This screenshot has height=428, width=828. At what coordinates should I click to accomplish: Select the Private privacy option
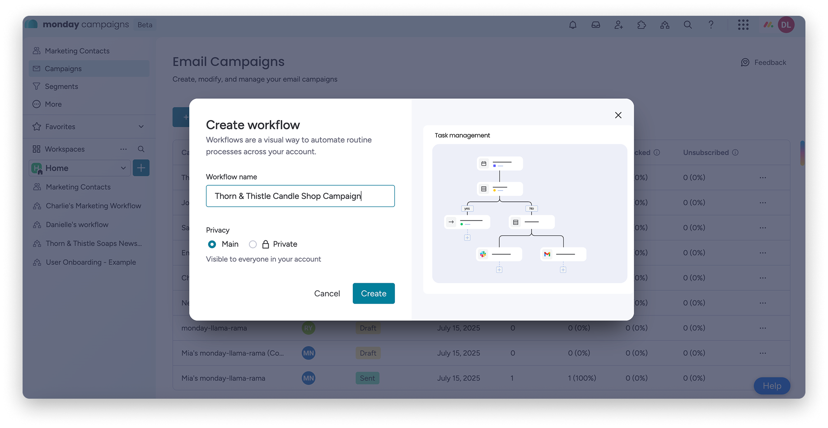click(x=253, y=244)
